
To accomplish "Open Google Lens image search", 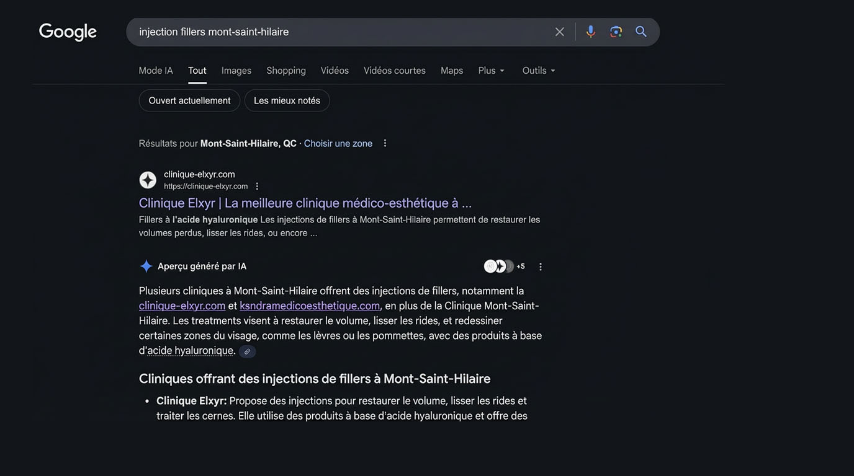I will pyautogui.click(x=616, y=32).
